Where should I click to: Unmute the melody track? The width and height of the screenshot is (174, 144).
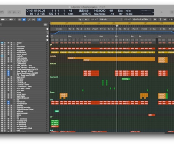point(2,56)
